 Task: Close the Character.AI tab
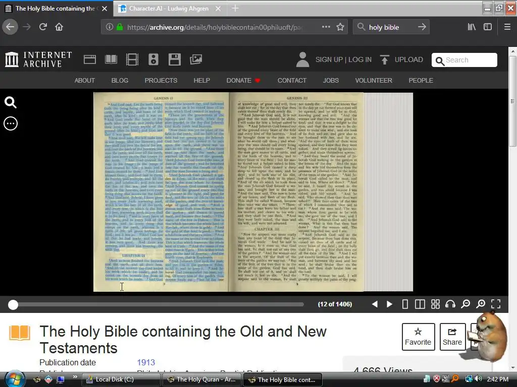(x=218, y=9)
